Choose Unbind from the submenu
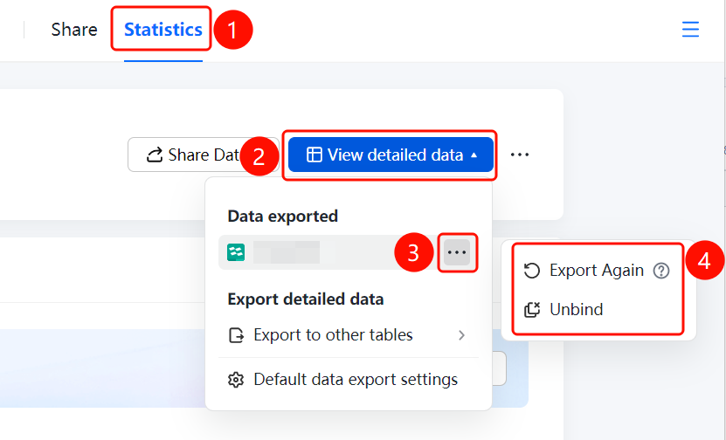726x440 pixels. (563, 310)
